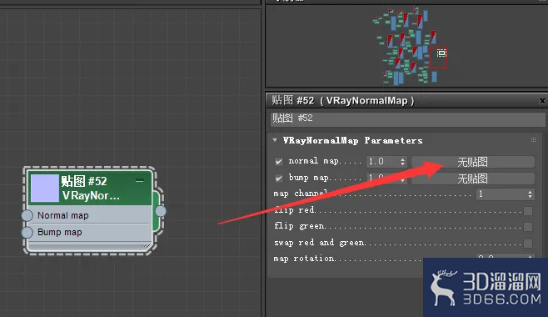Click the normal map value field 1.0
Viewport: 548px width, 317px height.
click(383, 162)
